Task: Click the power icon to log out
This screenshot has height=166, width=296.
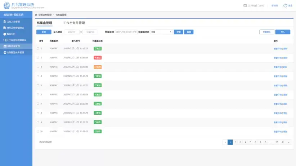Action: (x=285, y=5)
